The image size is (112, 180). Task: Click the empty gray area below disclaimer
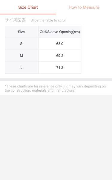[x=56, y=137]
